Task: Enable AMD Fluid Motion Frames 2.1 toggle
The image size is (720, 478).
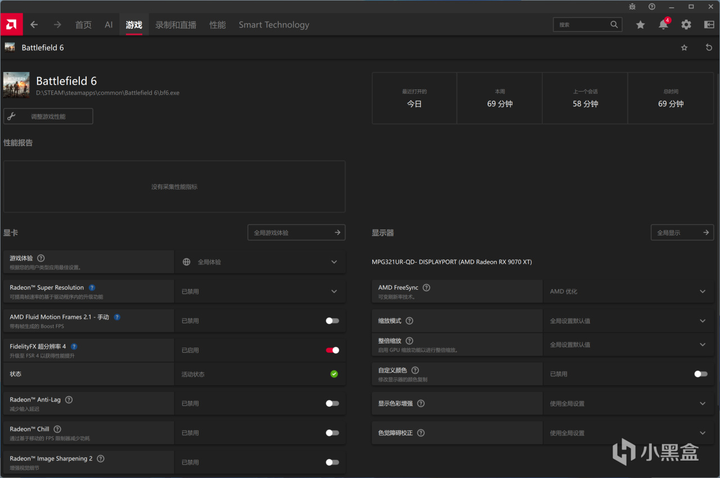Action: (x=332, y=321)
